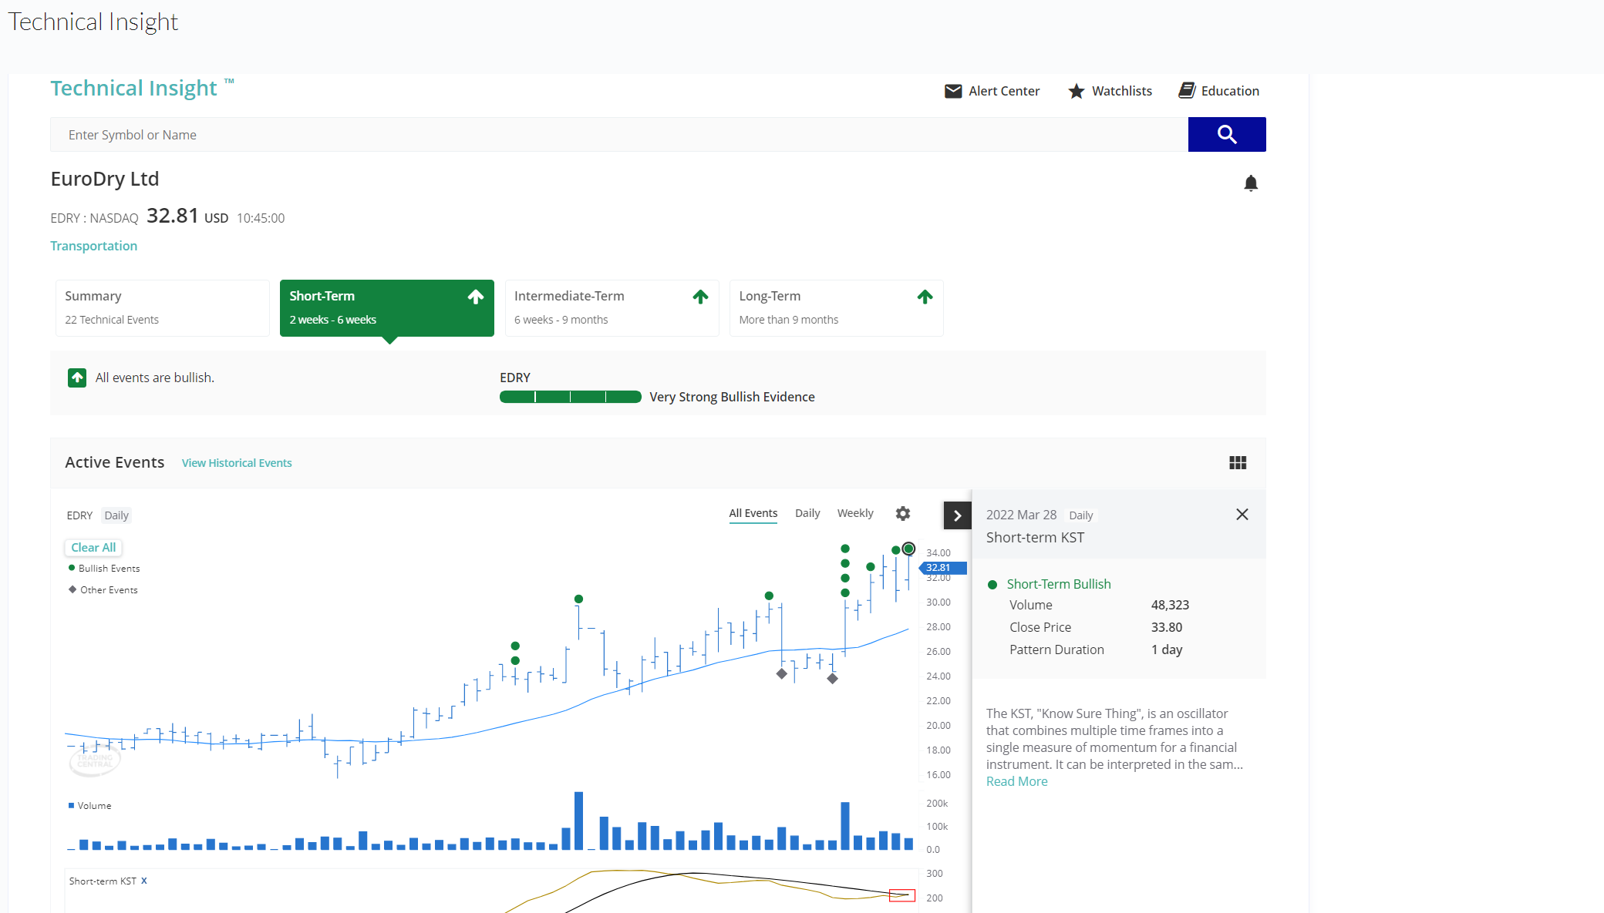Open the Transportation sector link
The height and width of the screenshot is (913, 1604).
pos(94,246)
